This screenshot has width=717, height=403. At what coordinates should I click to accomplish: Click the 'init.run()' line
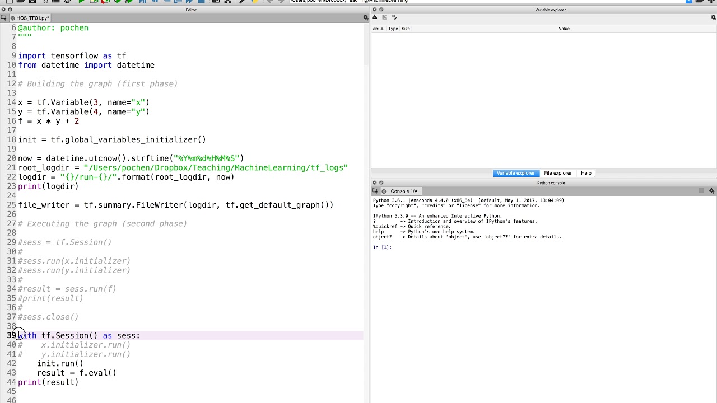(60, 364)
